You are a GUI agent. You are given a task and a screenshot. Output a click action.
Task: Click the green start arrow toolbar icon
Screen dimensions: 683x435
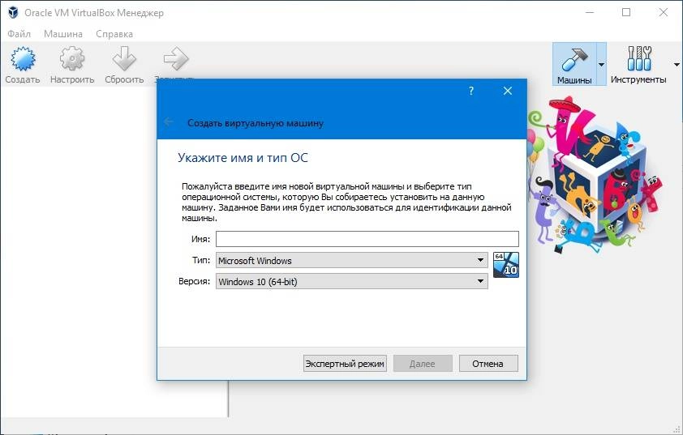(x=176, y=59)
